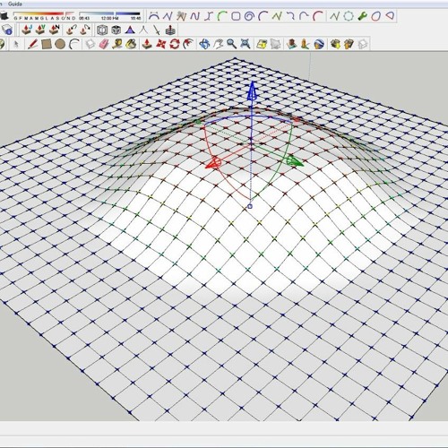The width and height of the screenshot is (448, 448).
Task: Click the red X-axis arrow gizmo
Action: click(214, 162)
